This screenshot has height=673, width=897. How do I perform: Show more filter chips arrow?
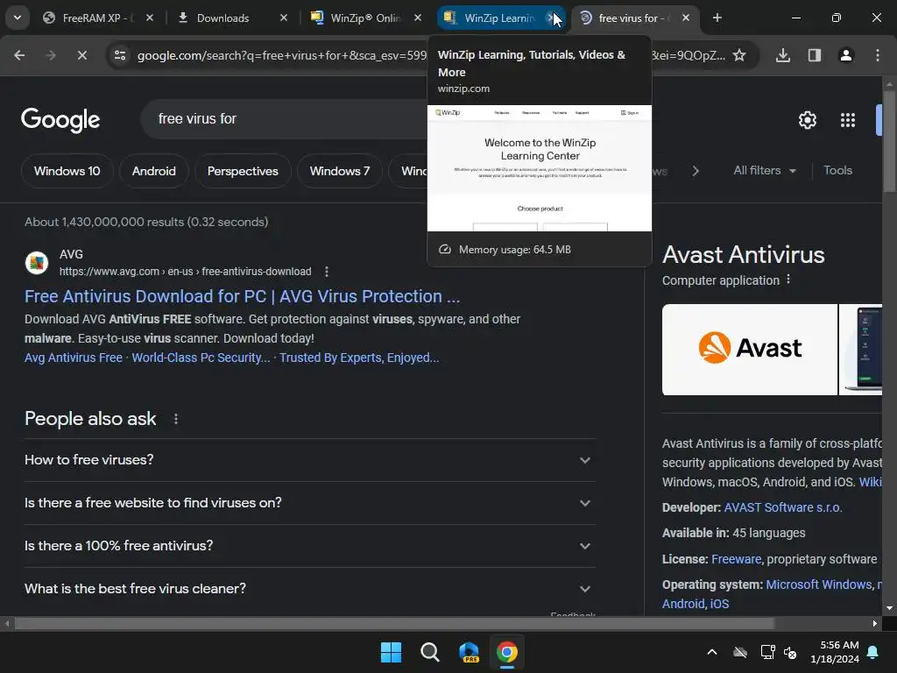point(695,171)
